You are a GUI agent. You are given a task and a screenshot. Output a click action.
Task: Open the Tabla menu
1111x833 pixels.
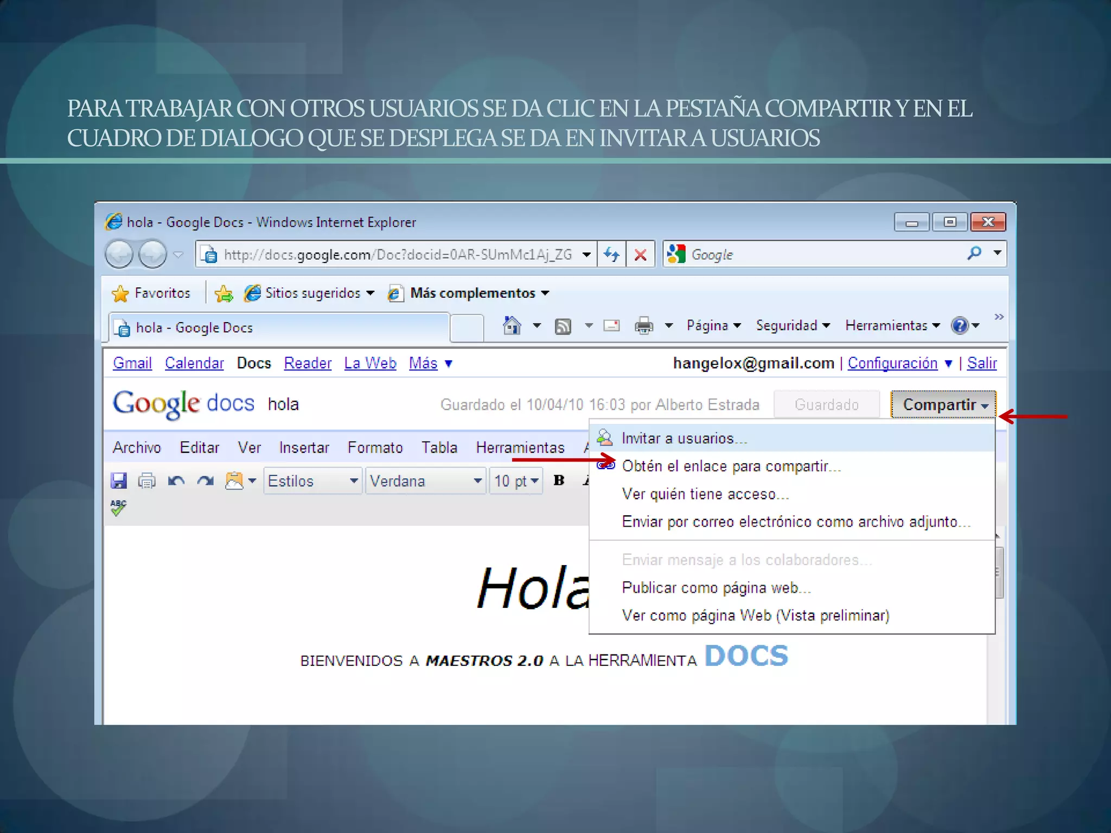pyautogui.click(x=439, y=447)
